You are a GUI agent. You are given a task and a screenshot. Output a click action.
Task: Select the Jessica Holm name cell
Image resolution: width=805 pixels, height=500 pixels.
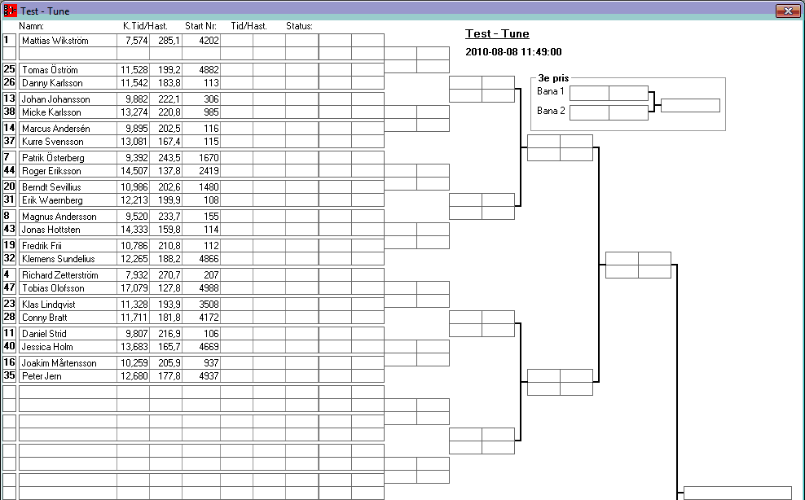[x=67, y=347]
